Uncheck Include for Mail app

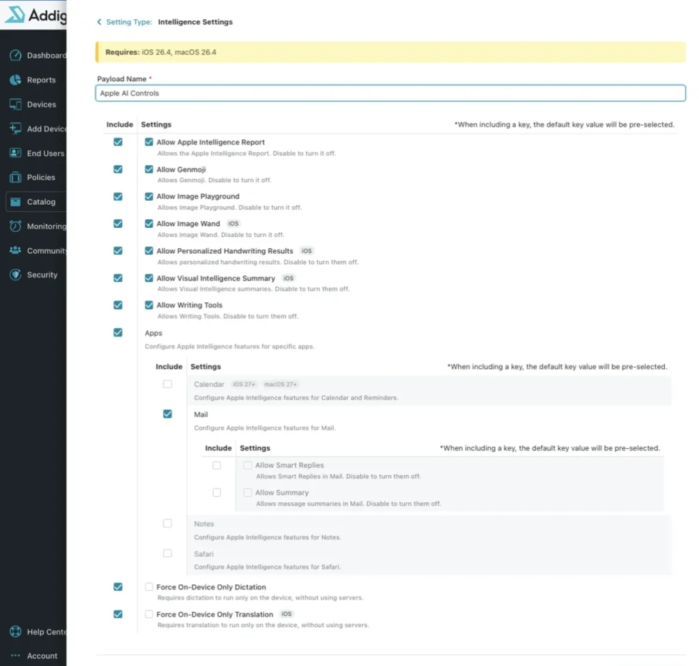(x=167, y=414)
